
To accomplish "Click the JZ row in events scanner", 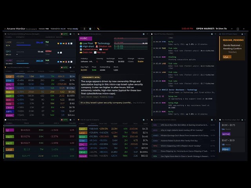I will [x=40, y=130].
